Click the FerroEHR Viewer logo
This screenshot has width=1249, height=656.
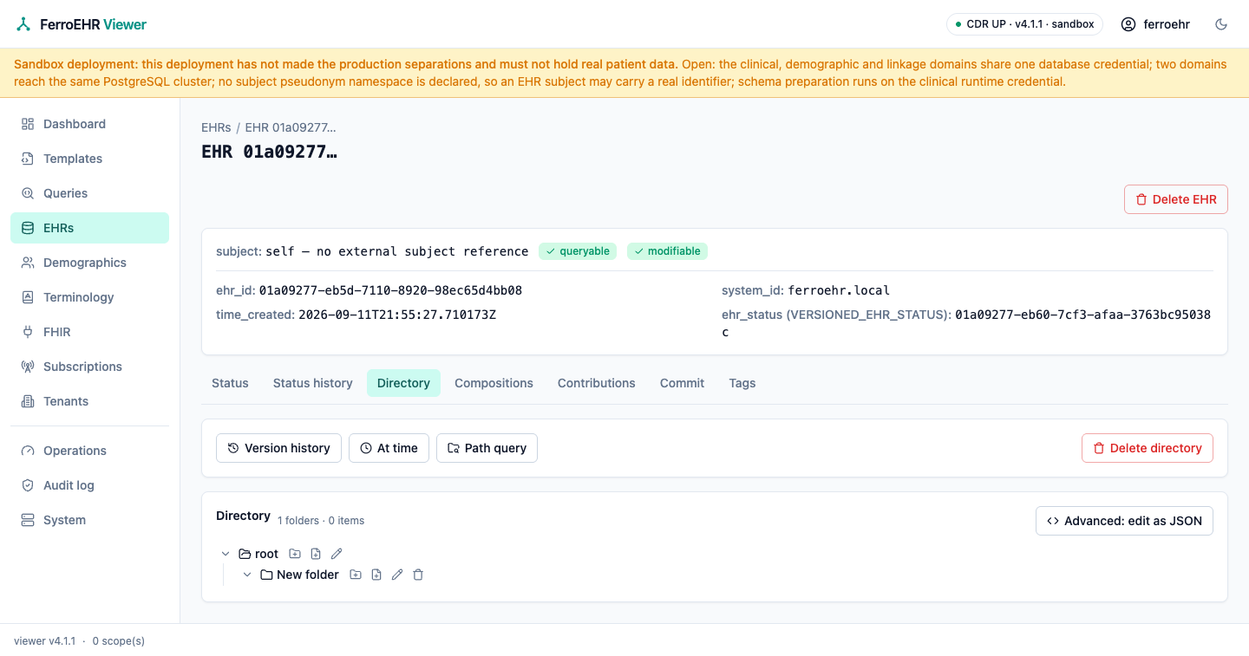[x=82, y=24]
